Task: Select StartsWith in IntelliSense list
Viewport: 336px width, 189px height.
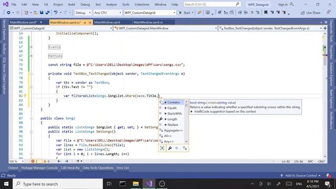Action: (172, 113)
